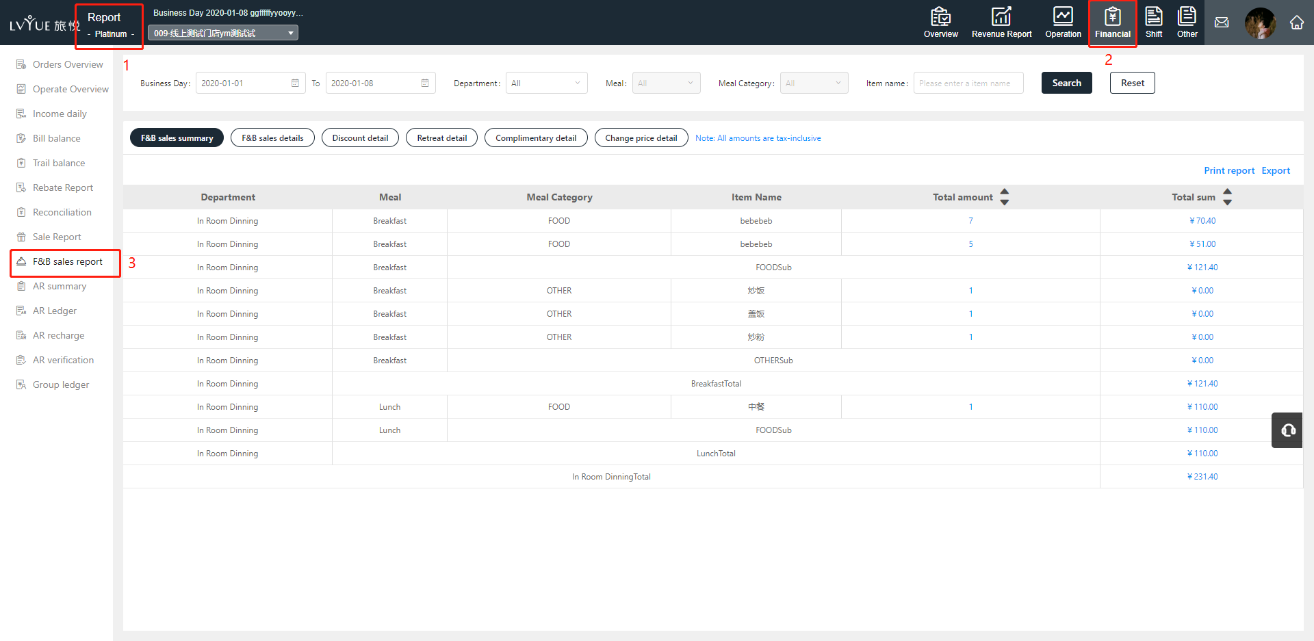Screen dimensions: 1314x641
Task: Open Bill balance report
Action: tap(48, 138)
